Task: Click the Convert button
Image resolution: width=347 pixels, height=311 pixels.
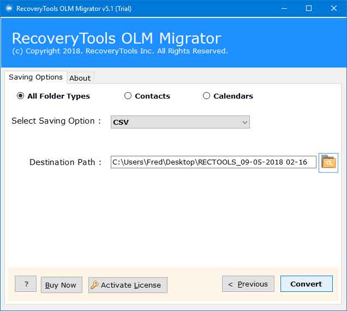Action: tap(307, 284)
